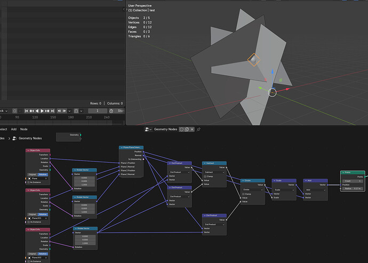Toggle fake user shield for node tree
The height and width of the screenshot is (263, 368).
181,130
